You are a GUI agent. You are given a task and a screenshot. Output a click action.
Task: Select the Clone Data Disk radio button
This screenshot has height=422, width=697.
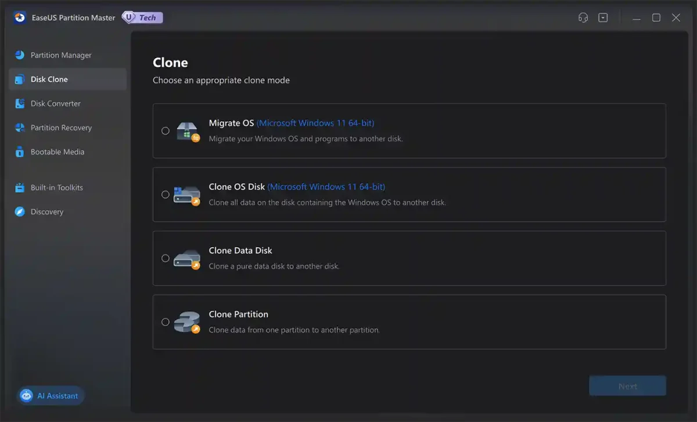(166, 258)
